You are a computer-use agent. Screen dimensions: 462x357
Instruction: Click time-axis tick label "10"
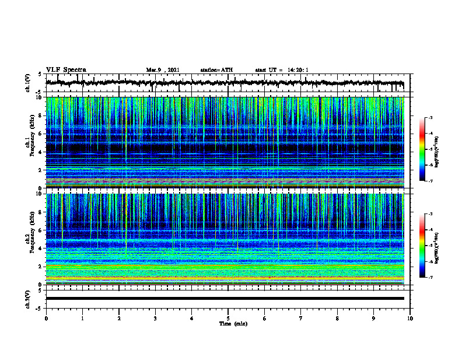[x=410, y=318]
